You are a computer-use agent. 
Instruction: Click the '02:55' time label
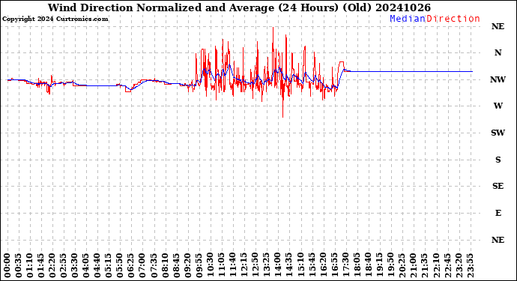(64, 265)
